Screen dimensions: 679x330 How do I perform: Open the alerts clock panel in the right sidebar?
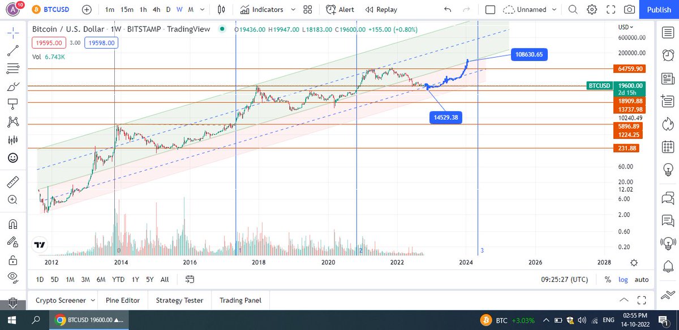(x=668, y=54)
